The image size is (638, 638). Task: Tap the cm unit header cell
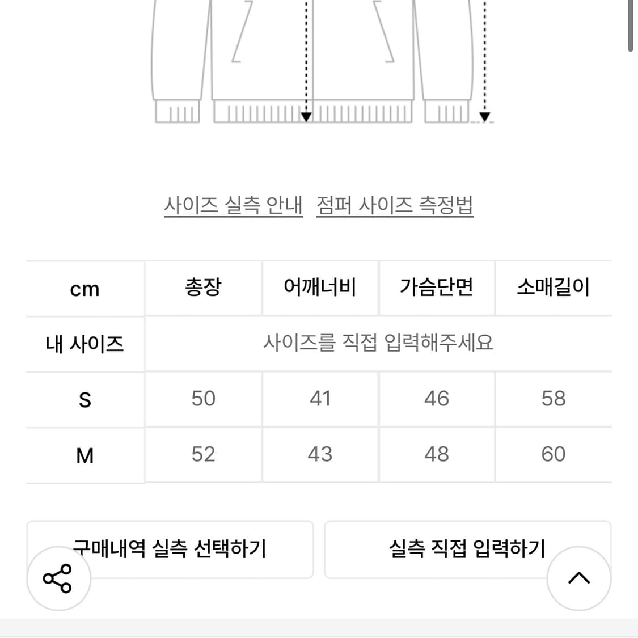pos(85,289)
